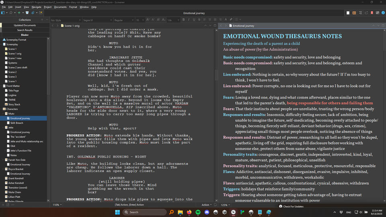Open the No Style paragraph style dropdown
The width and height of the screenshot is (386, 217).
pos(66,20)
